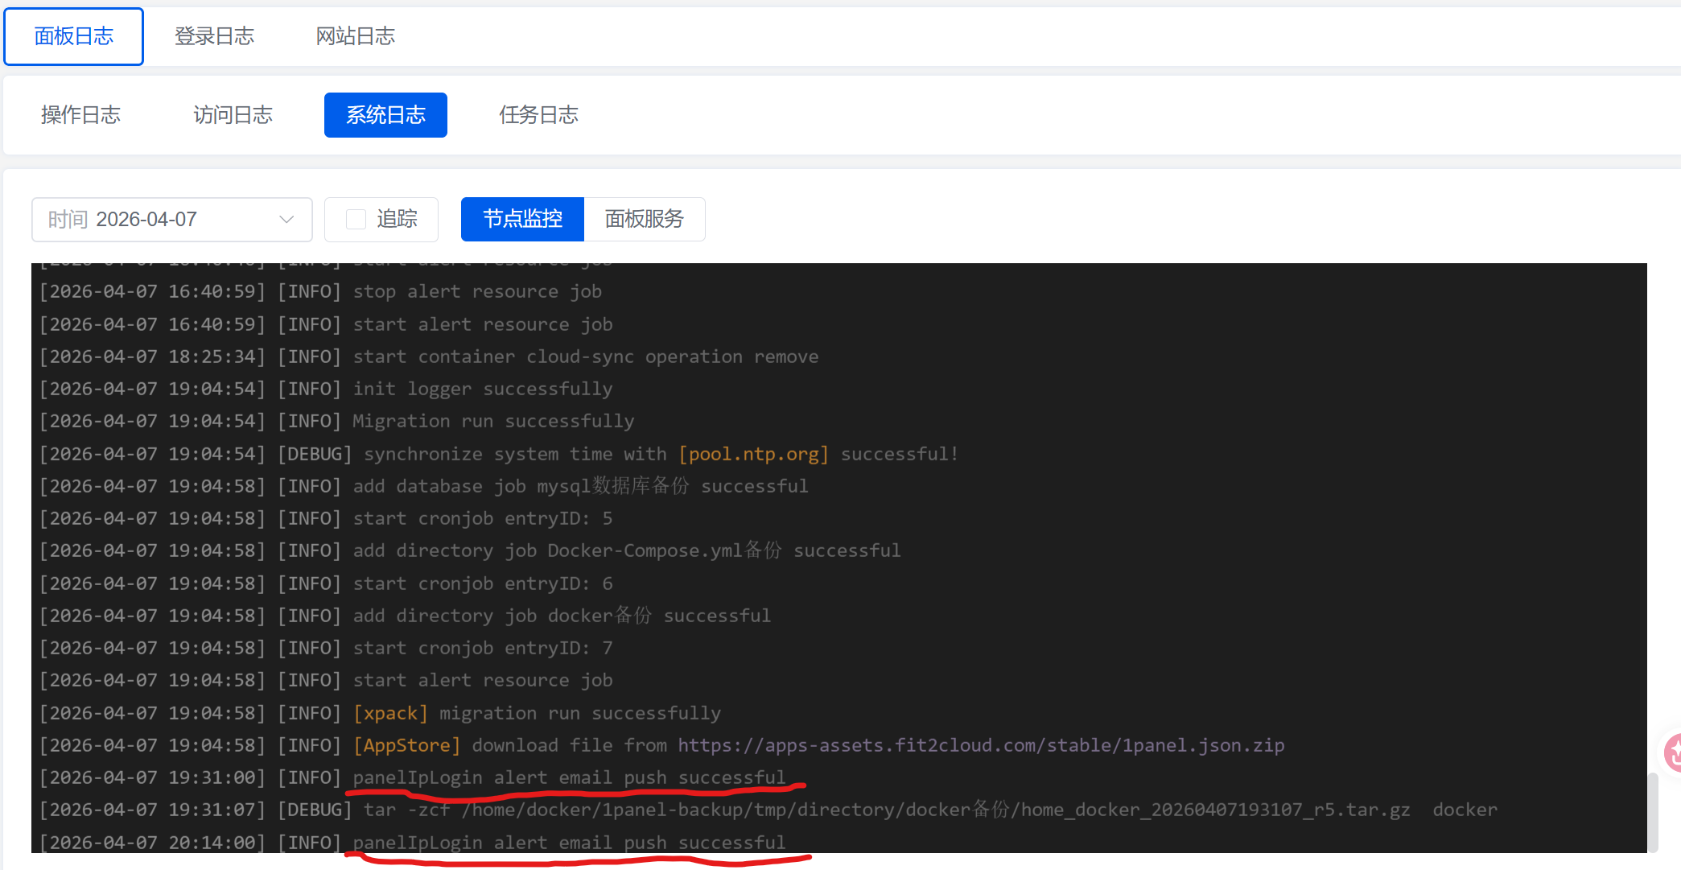Open the 任务日志 sub-tab
Viewport: 1681px width, 870px height.
tap(538, 115)
